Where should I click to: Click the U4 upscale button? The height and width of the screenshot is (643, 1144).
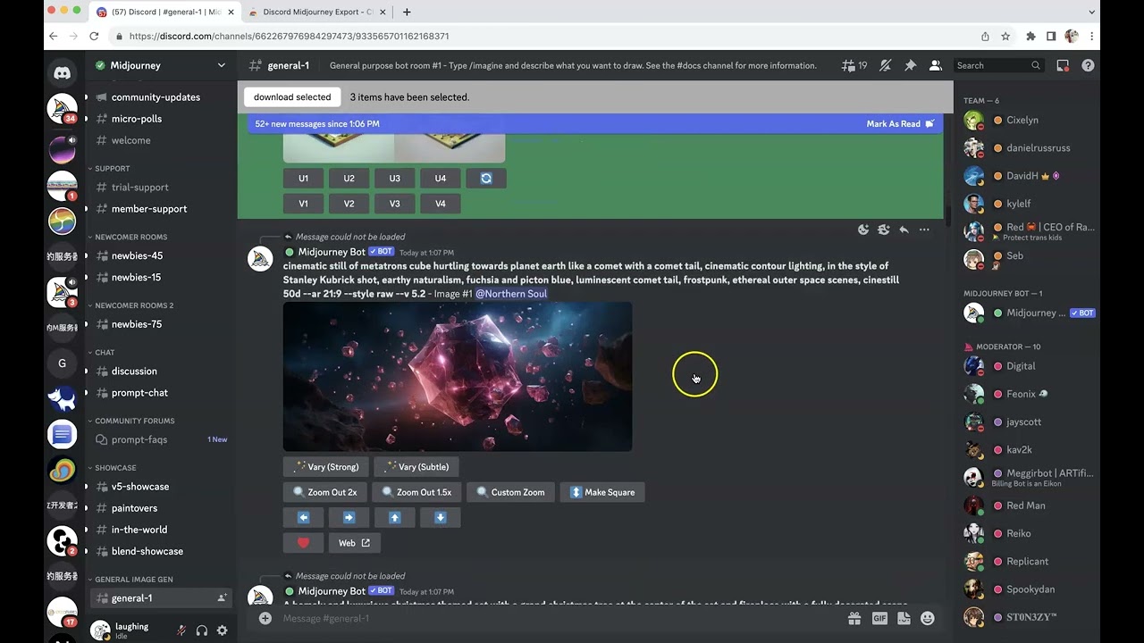click(x=441, y=179)
